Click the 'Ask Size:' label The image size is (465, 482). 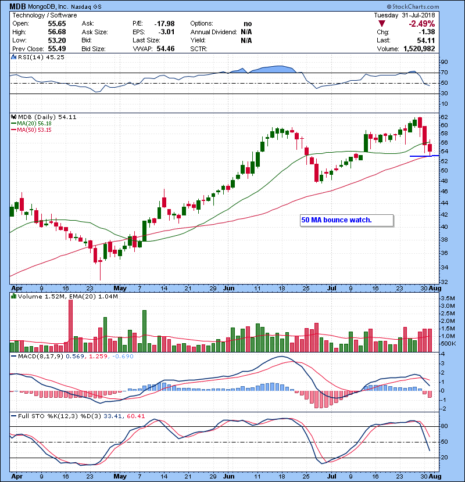pos(95,32)
